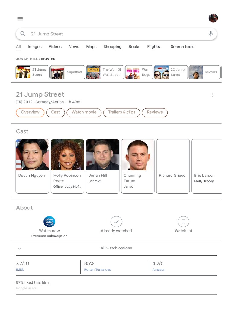This screenshot has width=232, height=310.
Task: Click the 16 age rating badge
Action: [19, 102]
